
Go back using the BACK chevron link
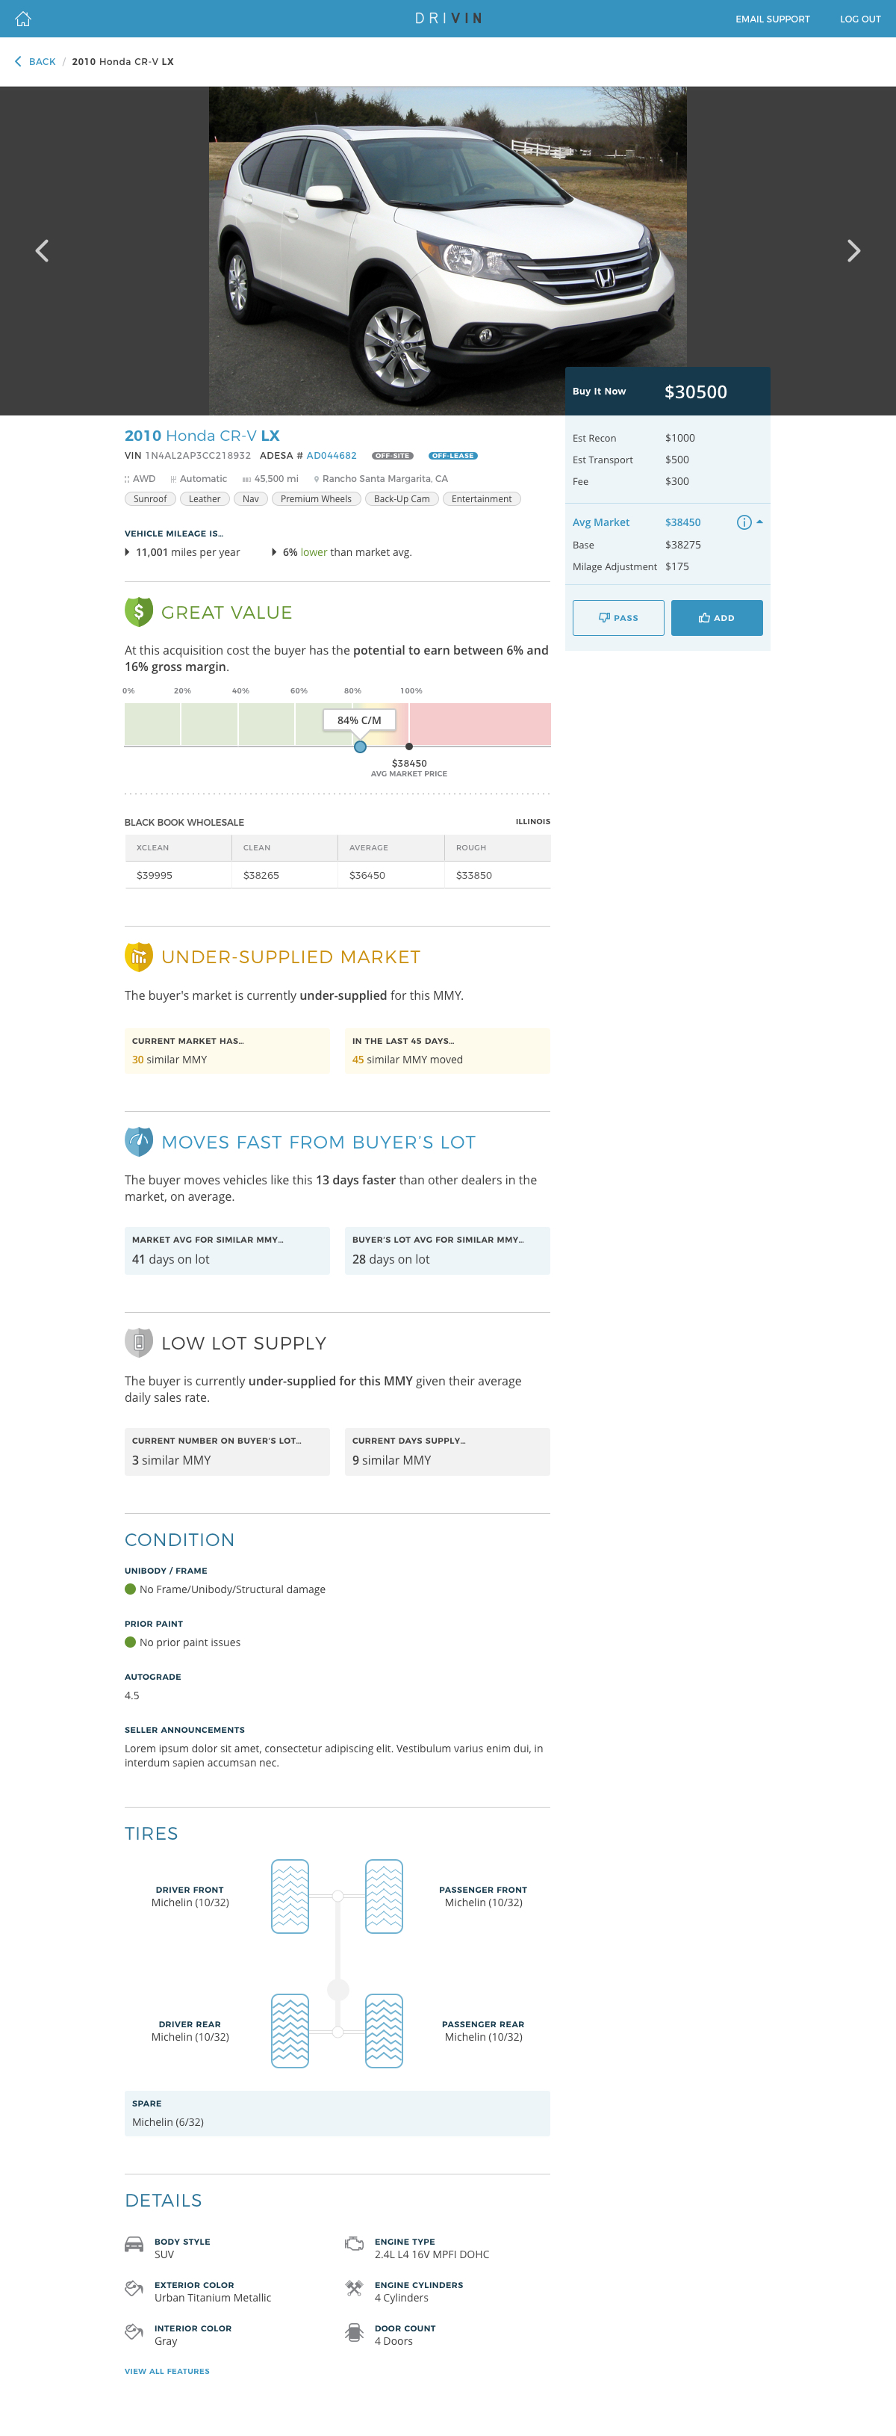[35, 61]
